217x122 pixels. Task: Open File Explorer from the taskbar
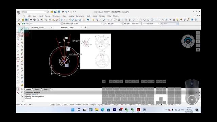97,110
